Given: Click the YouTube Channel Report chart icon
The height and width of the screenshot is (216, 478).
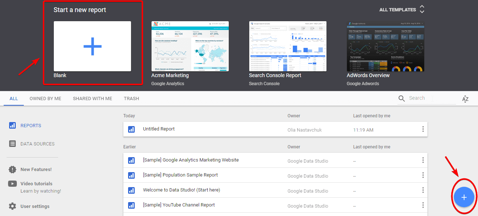Looking at the screenshot, I should 131,205.
